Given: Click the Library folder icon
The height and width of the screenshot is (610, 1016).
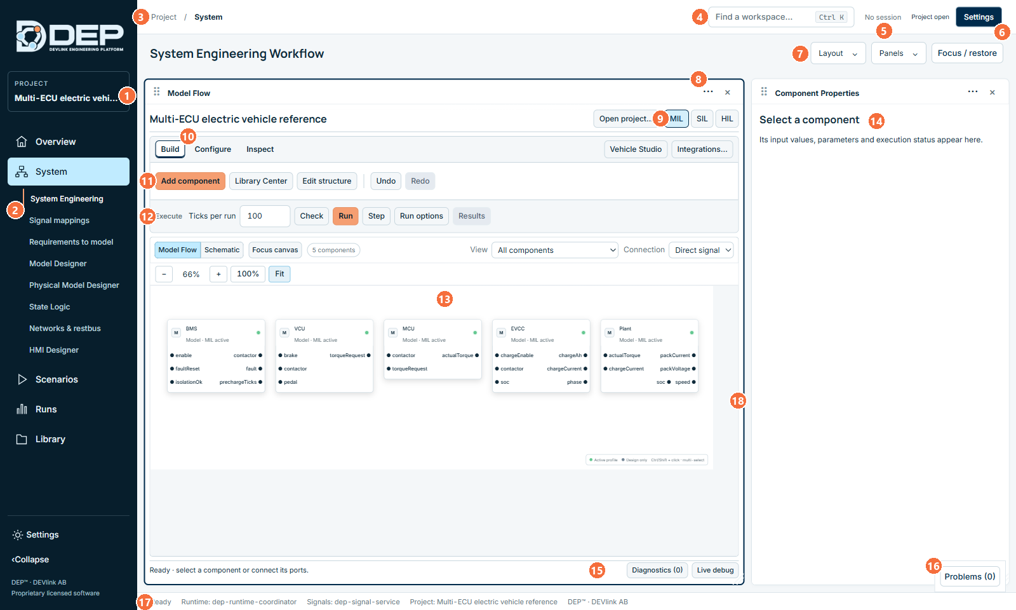Looking at the screenshot, I should (22, 439).
